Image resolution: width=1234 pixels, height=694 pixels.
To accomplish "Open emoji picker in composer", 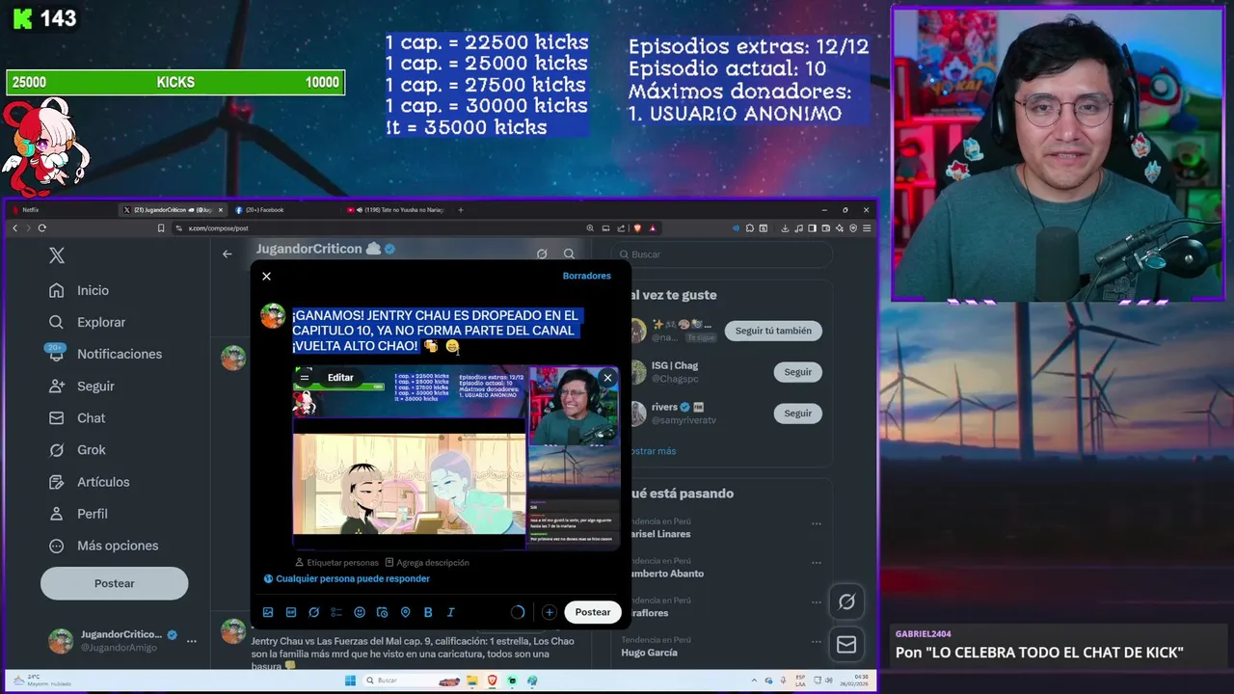I will pos(360,612).
